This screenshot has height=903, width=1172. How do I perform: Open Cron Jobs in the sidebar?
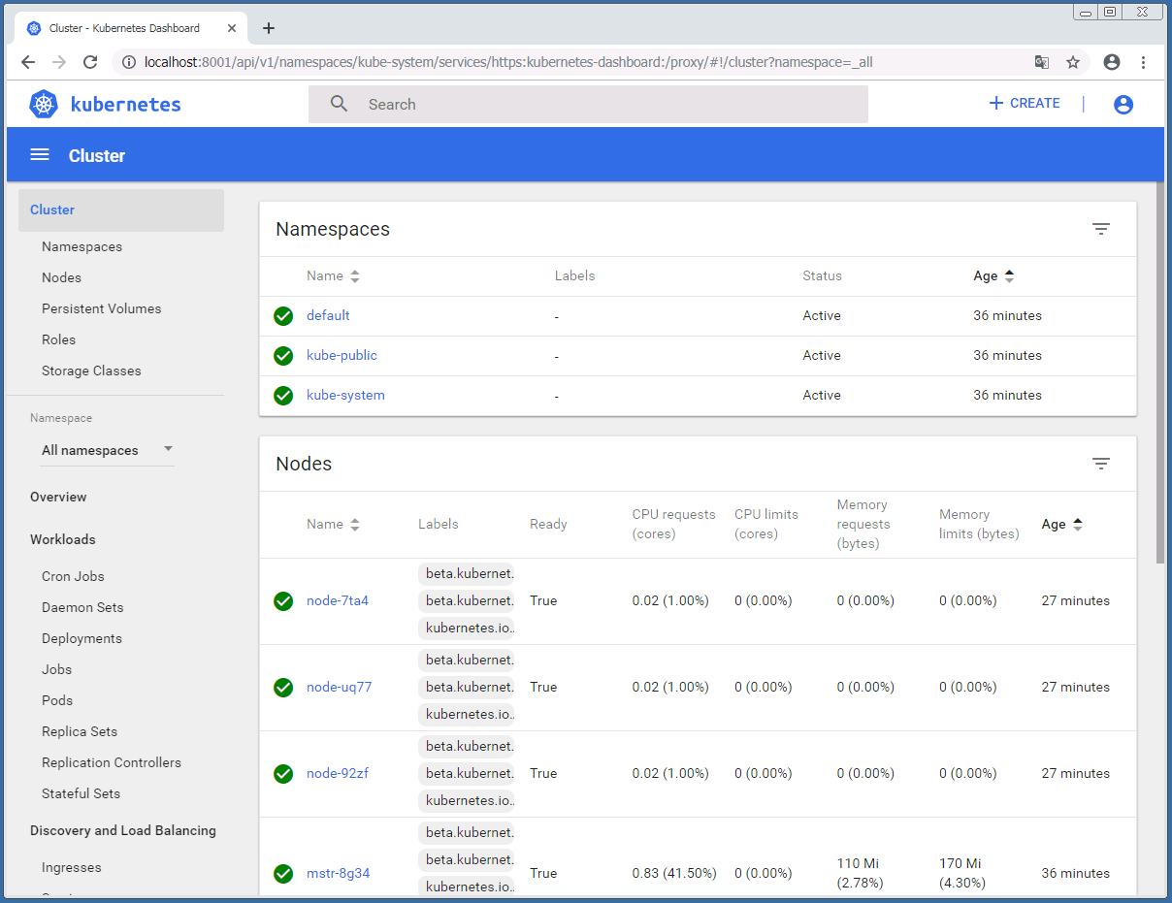73,577
